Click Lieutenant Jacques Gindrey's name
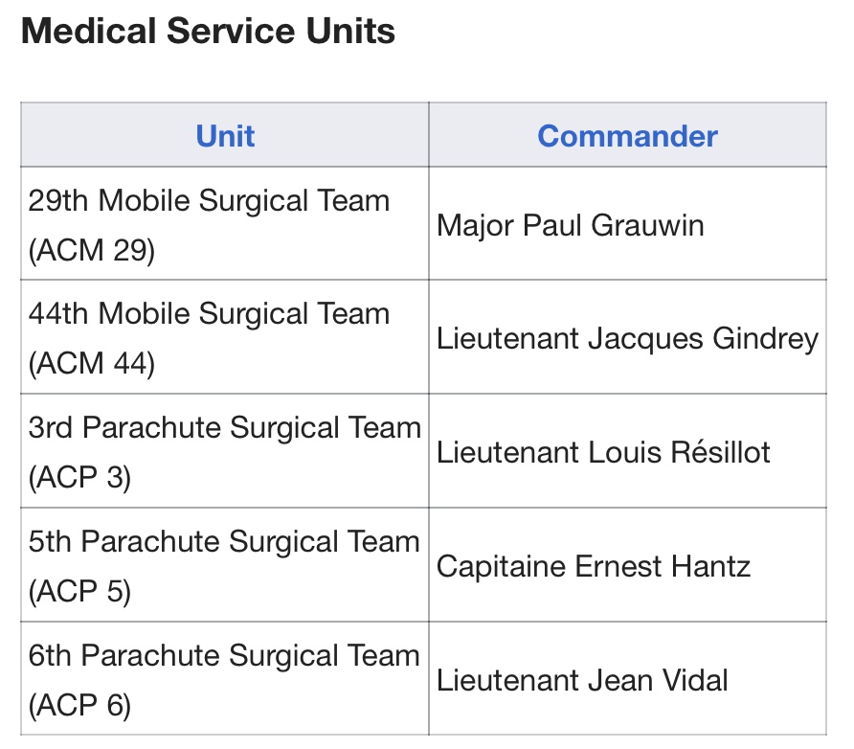This screenshot has width=854, height=749. tap(627, 338)
